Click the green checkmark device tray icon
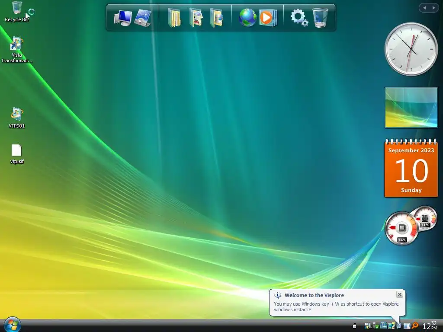The image size is (443, 332). [x=376, y=326]
